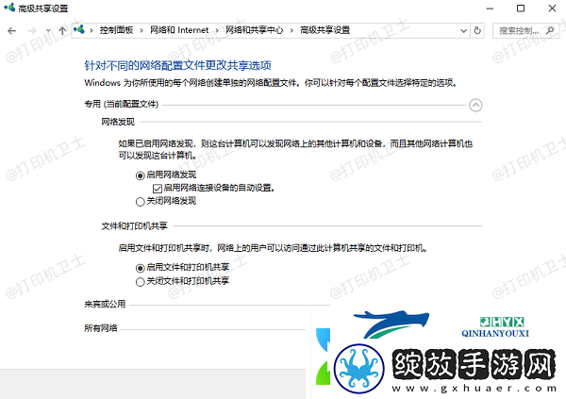
Task: Click the magnifier search icon
Action: (550, 31)
